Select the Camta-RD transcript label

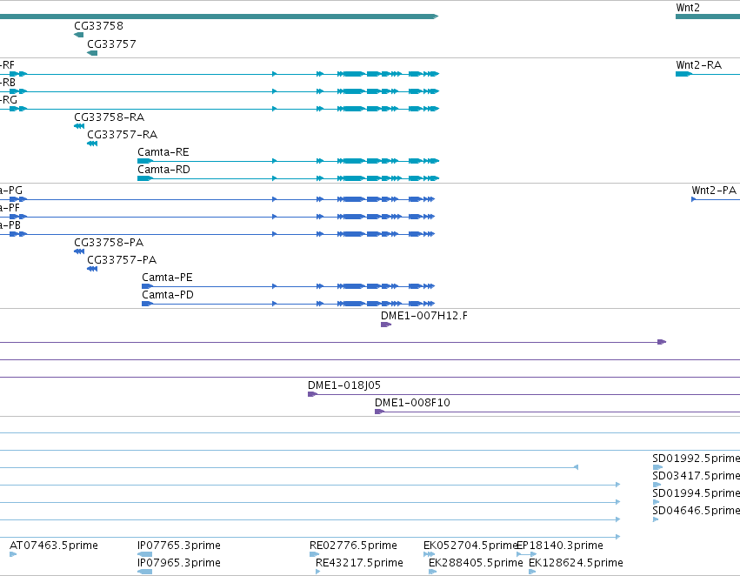coord(163,170)
